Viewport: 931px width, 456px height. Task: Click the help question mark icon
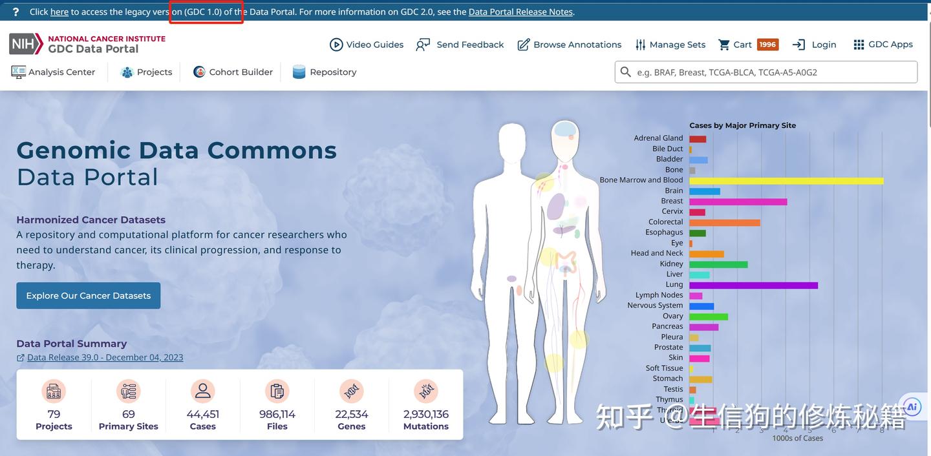[x=14, y=11]
